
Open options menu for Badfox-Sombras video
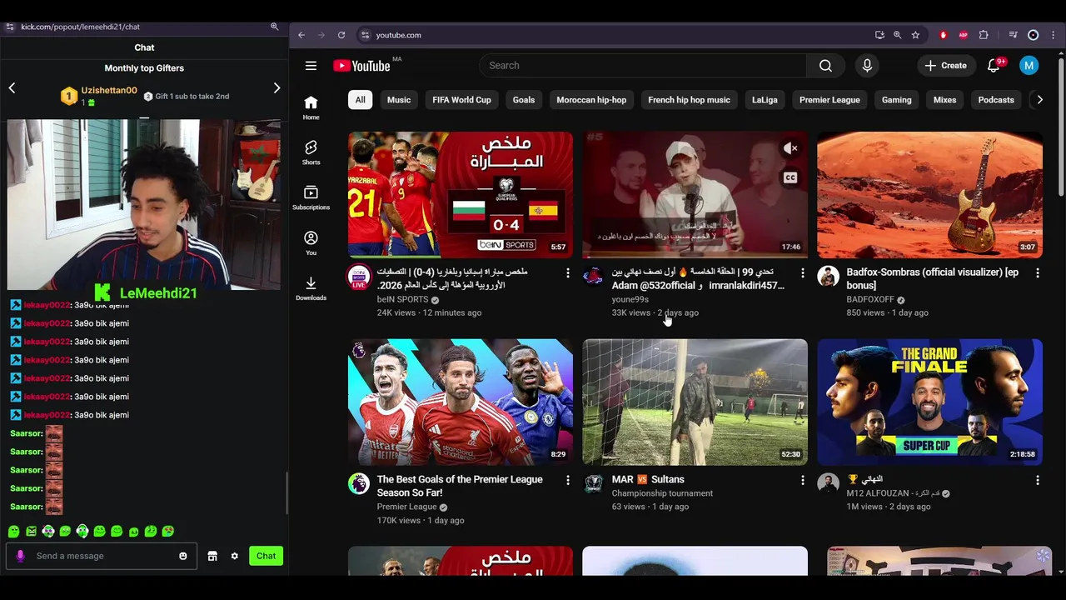[1038, 272]
